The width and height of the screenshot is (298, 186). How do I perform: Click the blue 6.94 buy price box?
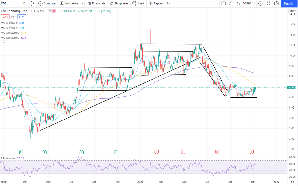point(22,17)
